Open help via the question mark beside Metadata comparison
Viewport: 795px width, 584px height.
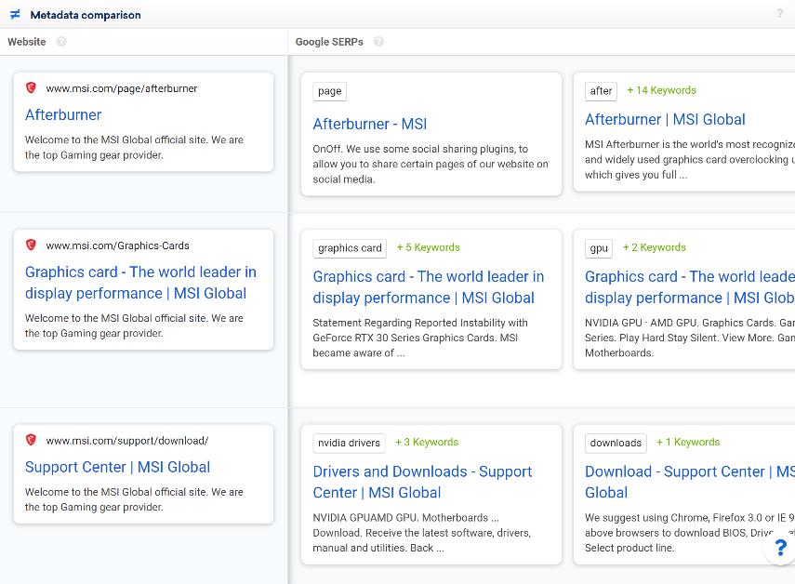(x=779, y=15)
